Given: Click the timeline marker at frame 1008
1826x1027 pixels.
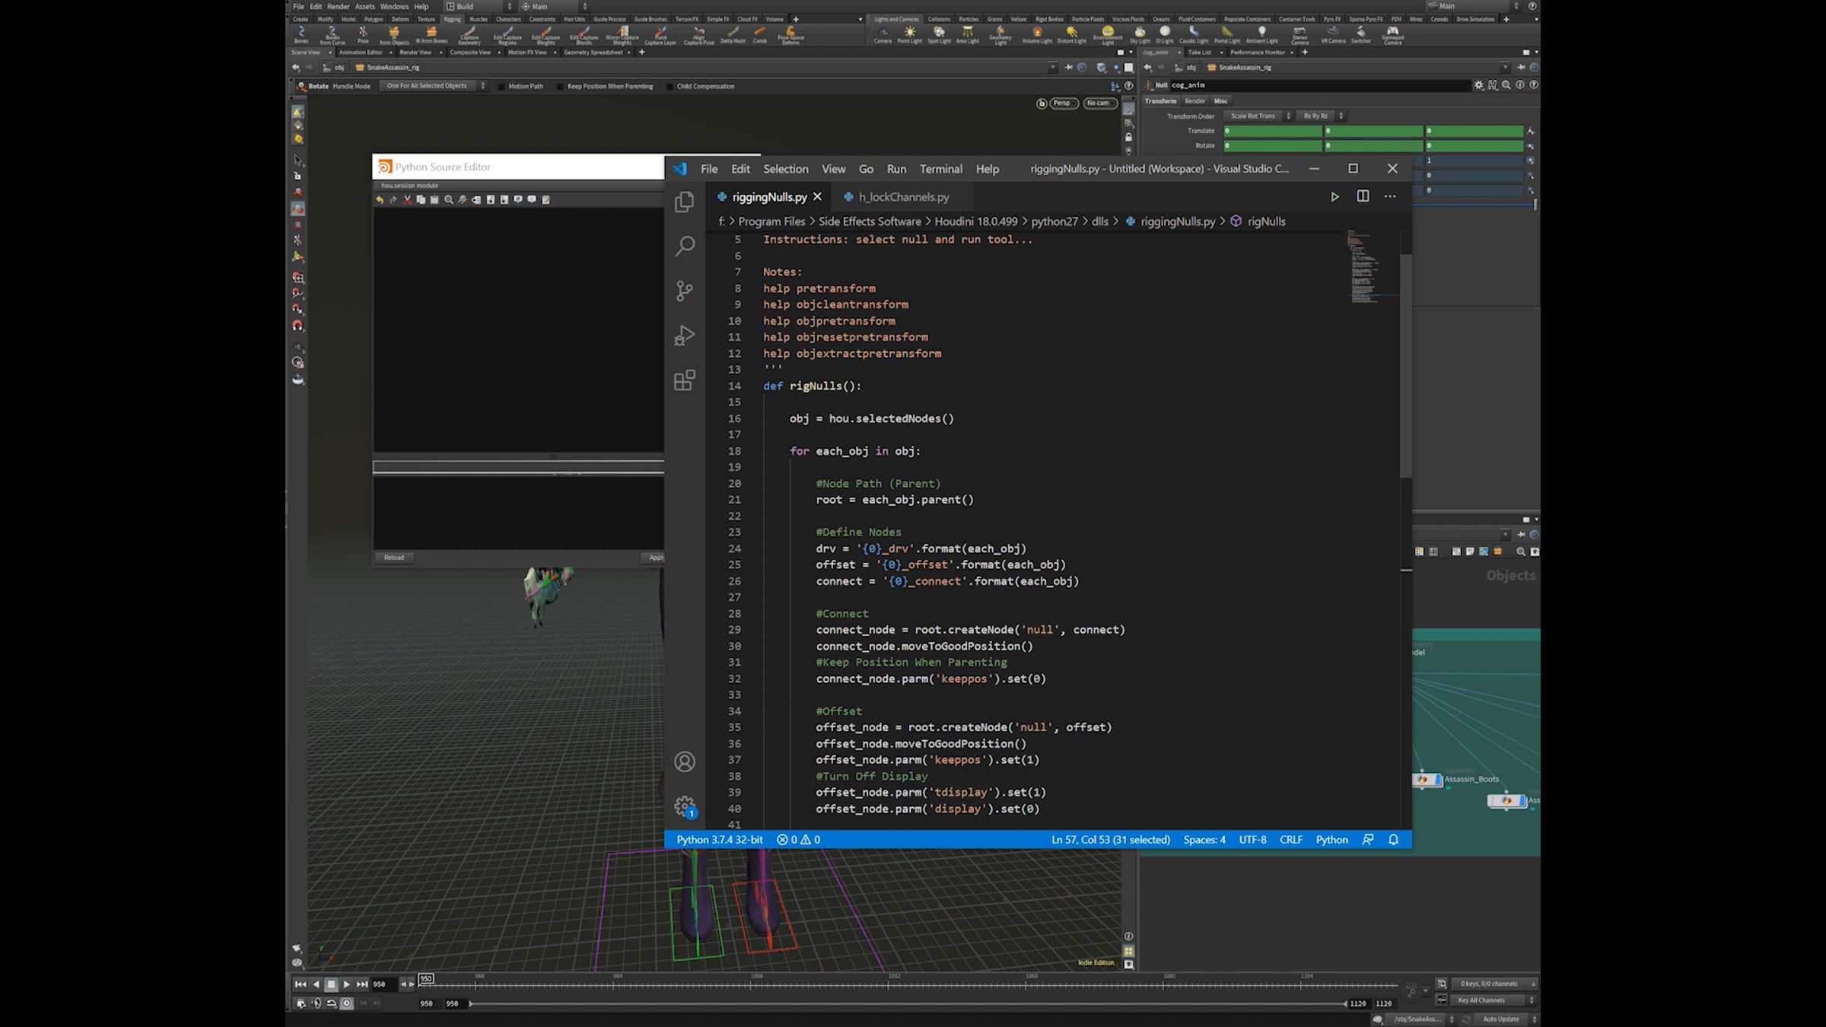Looking at the screenshot, I should 751,984.
